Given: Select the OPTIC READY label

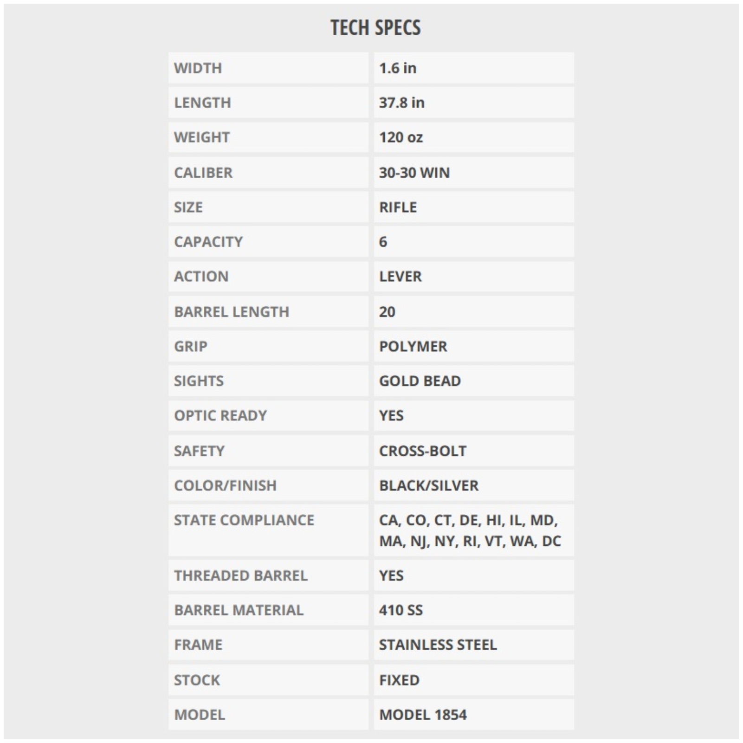Looking at the screenshot, I should [220, 415].
